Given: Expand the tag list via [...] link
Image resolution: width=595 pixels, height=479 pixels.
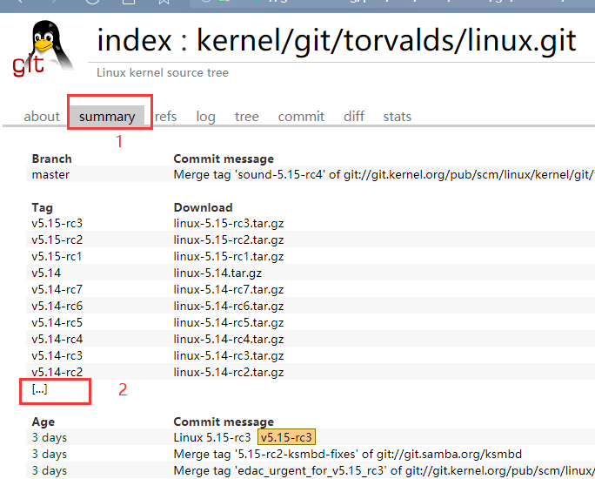Looking at the screenshot, I should click(39, 389).
